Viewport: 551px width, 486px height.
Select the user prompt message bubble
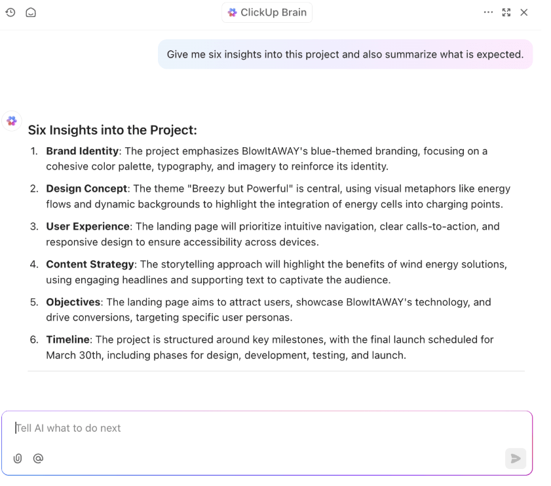click(x=345, y=54)
